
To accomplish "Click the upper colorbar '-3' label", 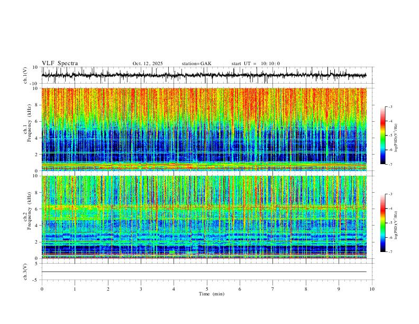I will tap(390, 106).
